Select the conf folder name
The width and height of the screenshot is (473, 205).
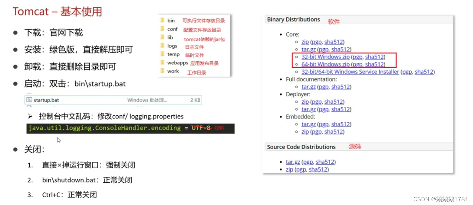[172, 29]
